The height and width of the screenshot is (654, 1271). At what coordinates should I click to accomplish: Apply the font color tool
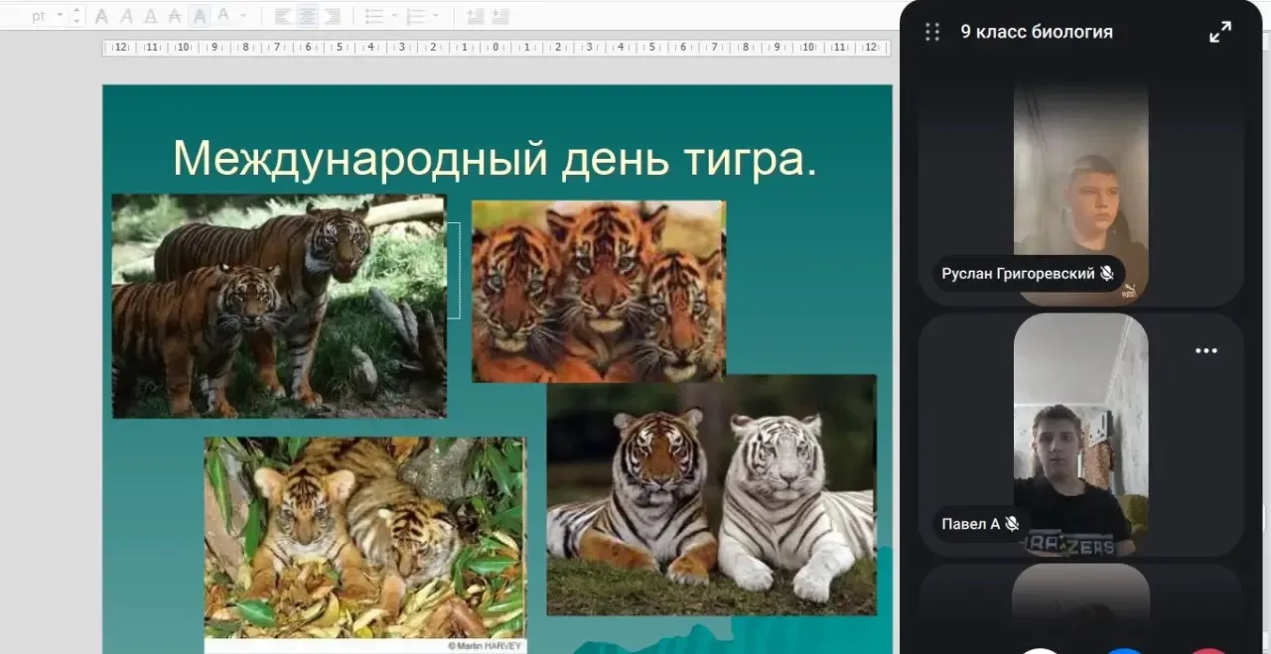(x=222, y=16)
